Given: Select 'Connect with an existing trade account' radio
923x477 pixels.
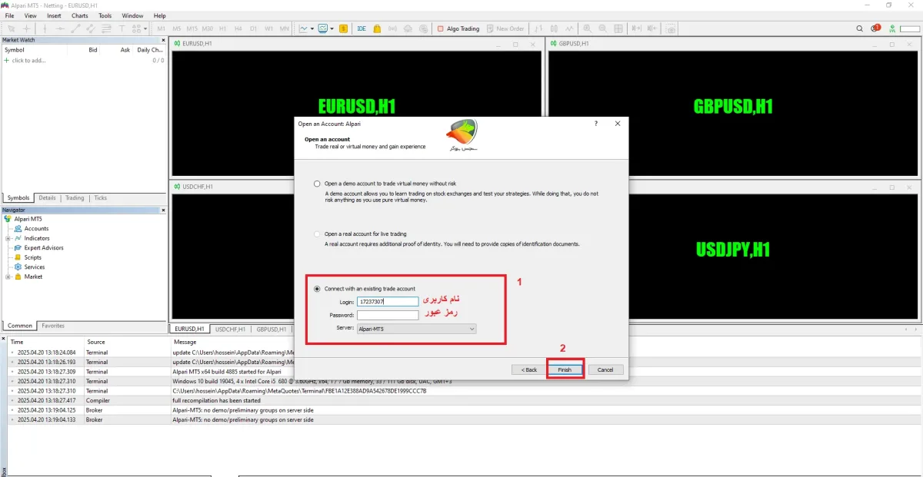Looking at the screenshot, I should click(317, 289).
